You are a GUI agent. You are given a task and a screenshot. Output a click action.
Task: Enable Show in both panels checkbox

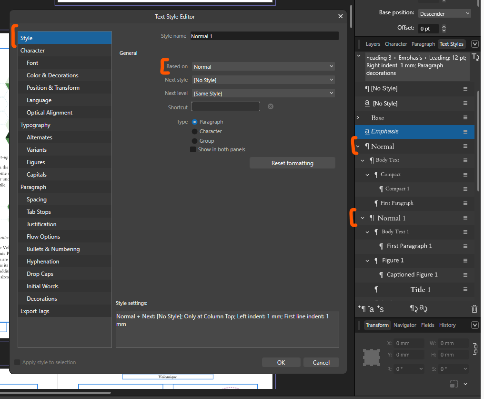point(193,149)
